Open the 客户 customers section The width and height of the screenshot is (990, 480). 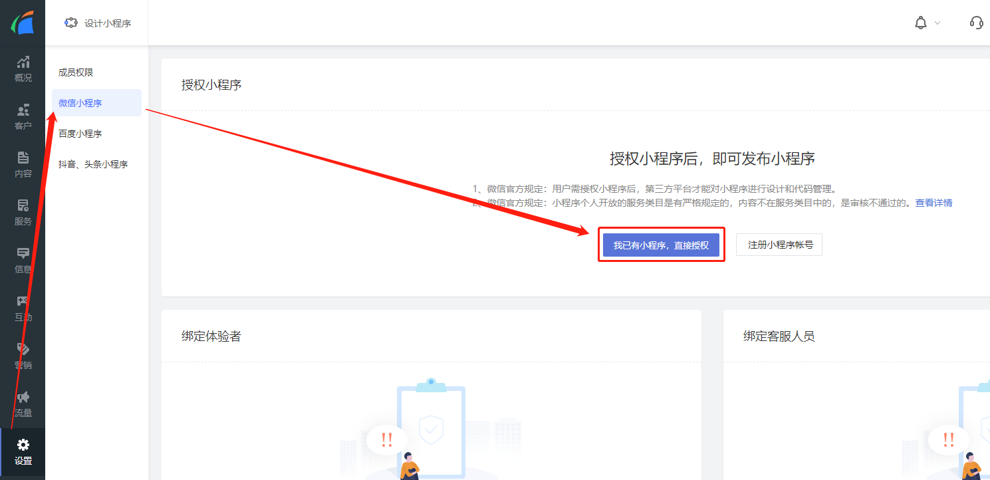click(23, 117)
